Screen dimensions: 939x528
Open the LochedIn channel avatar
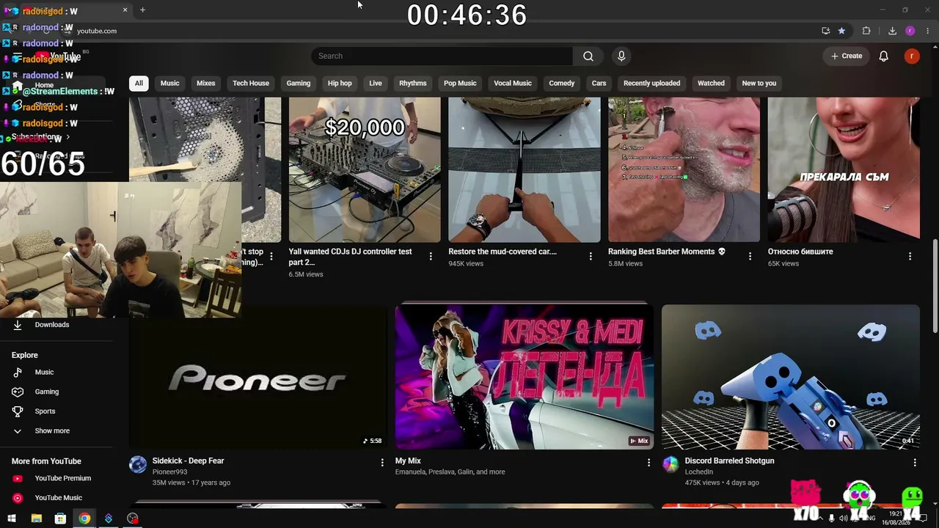[x=671, y=464]
